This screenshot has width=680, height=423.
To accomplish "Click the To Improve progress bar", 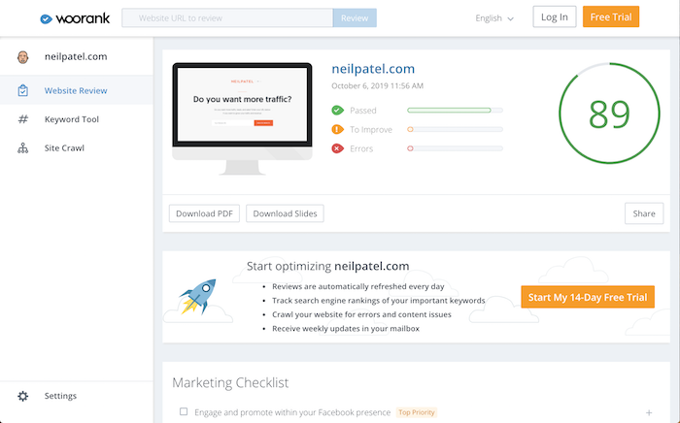I will click(x=455, y=129).
